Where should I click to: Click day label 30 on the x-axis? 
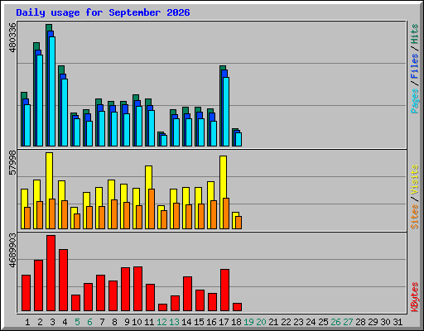pyautogui.click(x=385, y=322)
